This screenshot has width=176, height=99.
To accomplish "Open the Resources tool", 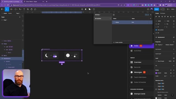I will (28, 9).
